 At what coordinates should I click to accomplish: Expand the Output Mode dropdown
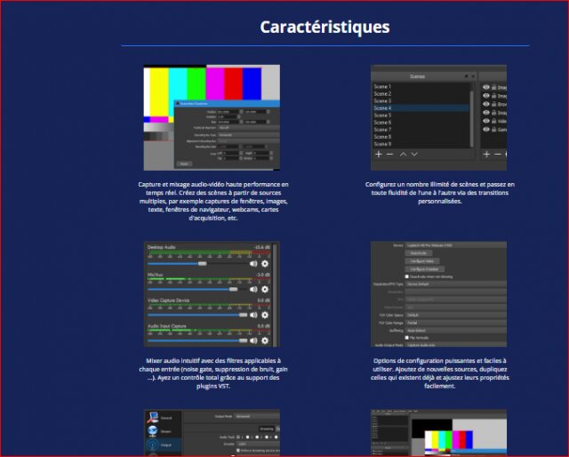(257, 416)
